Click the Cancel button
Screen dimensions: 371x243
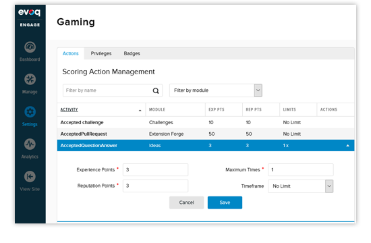(186, 202)
